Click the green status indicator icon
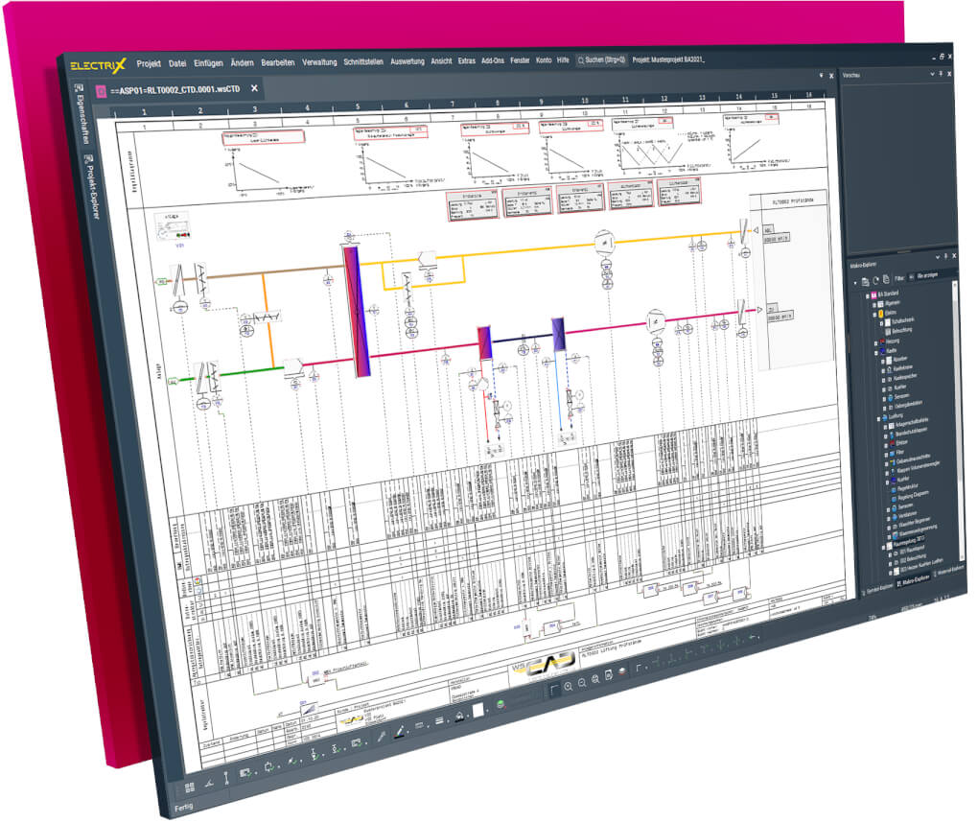This screenshot has width=978, height=823. [500, 706]
